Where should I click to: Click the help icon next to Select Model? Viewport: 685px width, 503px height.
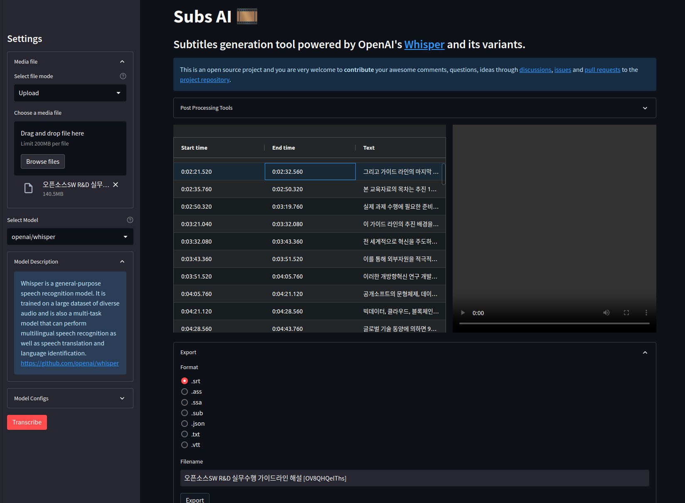[130, 220]
